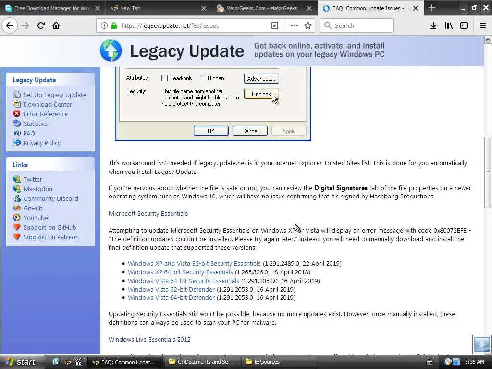Download Windows Vista 32-bit Defender
Screen dimensions: 492x369
point(172,289)
